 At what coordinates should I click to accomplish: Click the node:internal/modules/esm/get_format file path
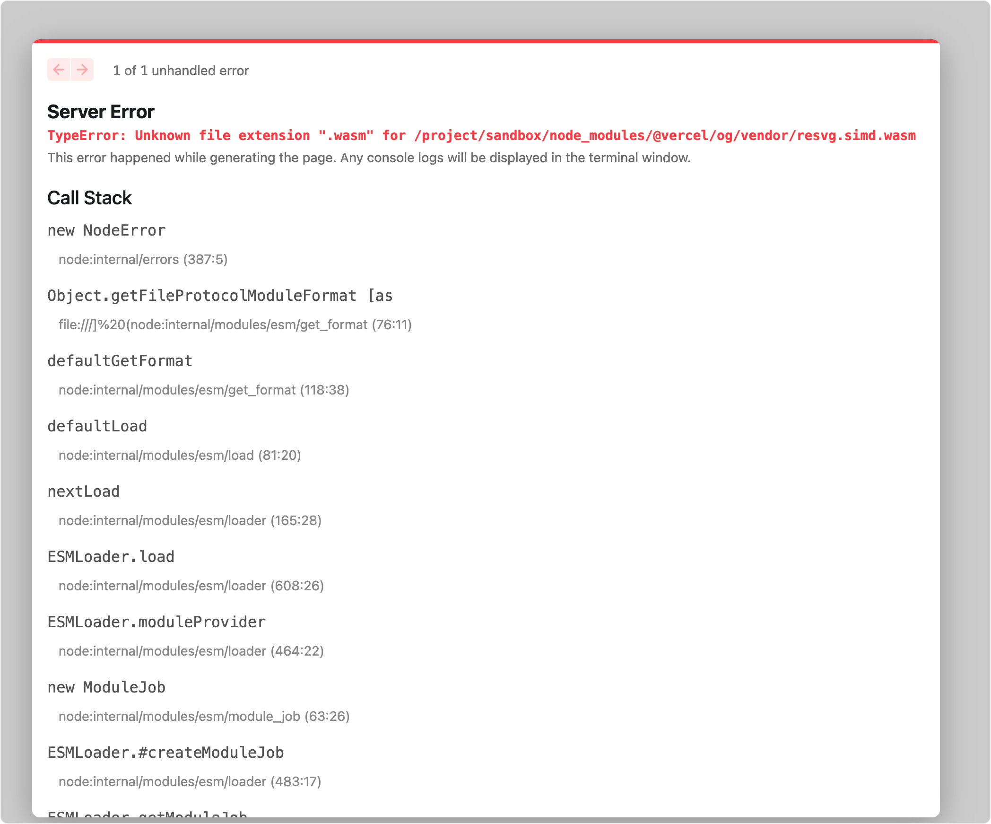click(x=203, y=390)
